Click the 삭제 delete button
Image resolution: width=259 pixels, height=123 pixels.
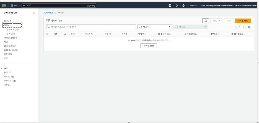[229, 21]
